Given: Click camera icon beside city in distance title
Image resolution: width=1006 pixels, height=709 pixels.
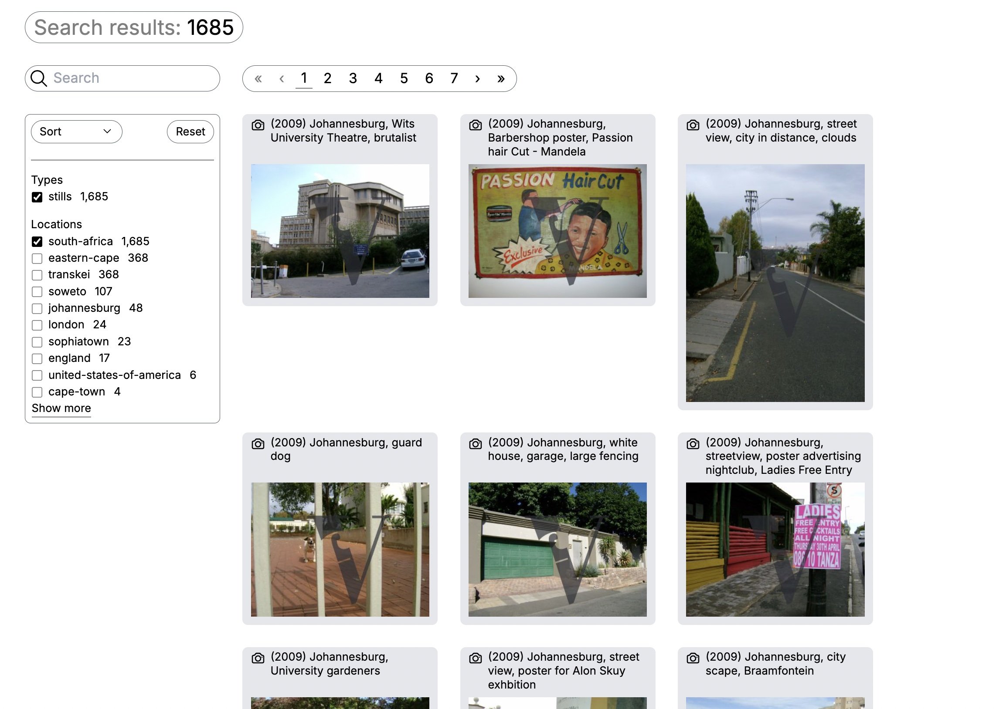Looking at the screenshot, I should coord(693,125).
